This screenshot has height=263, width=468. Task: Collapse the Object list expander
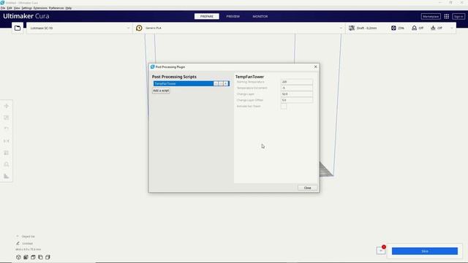tap(18, 236)
